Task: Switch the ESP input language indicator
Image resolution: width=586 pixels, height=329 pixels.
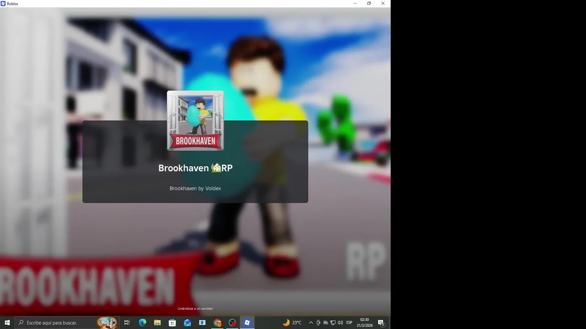Action: pos(349,323)
